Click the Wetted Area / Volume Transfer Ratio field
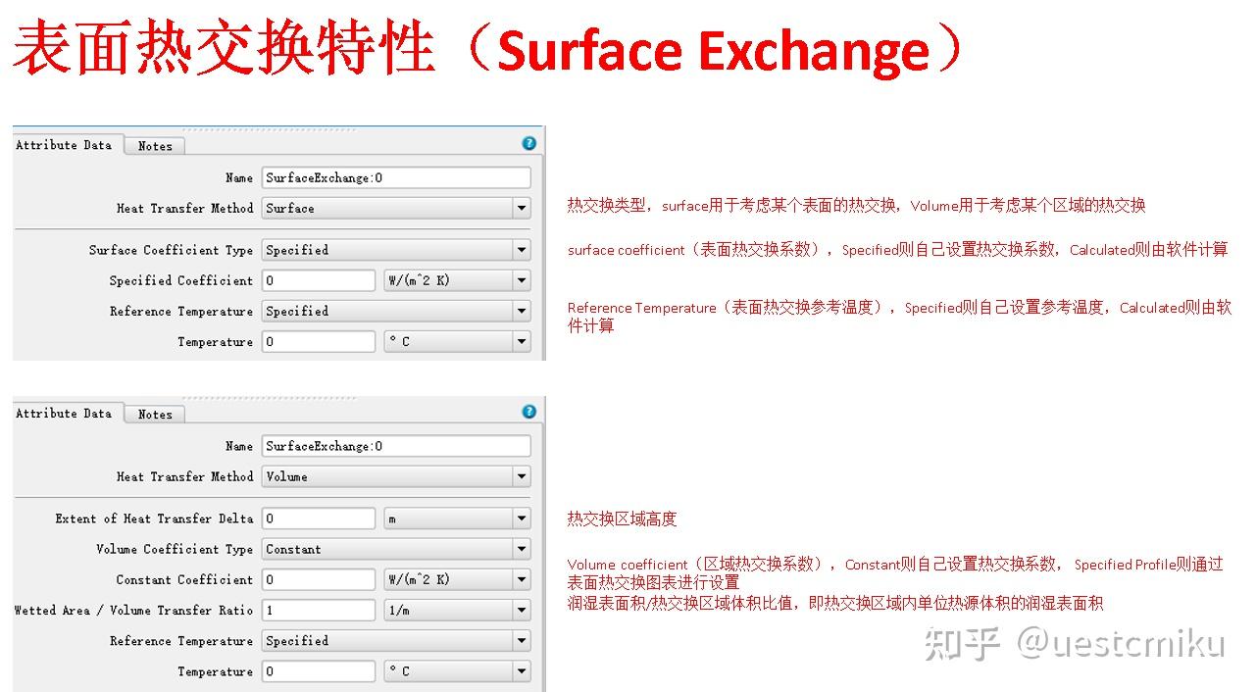 coord(319,610)
